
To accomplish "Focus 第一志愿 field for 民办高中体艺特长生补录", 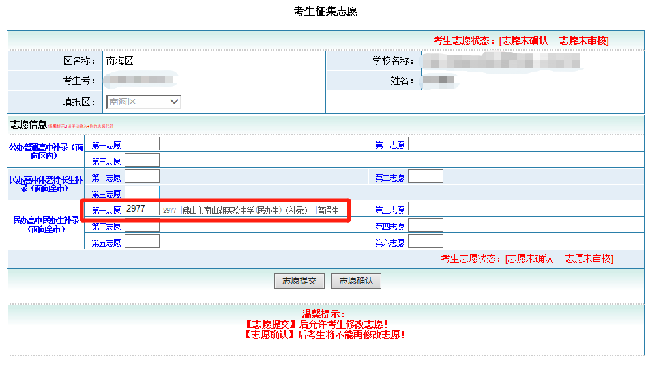I will pyautogui.click(x=141, y=176).
